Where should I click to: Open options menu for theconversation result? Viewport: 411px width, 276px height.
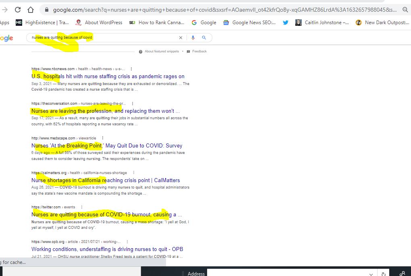133,104
